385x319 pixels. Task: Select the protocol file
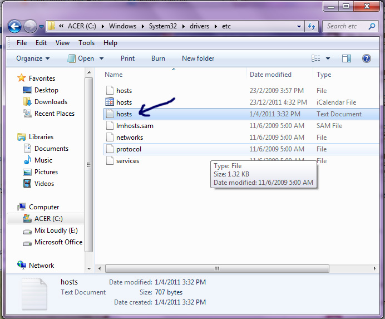coord(240,149)
